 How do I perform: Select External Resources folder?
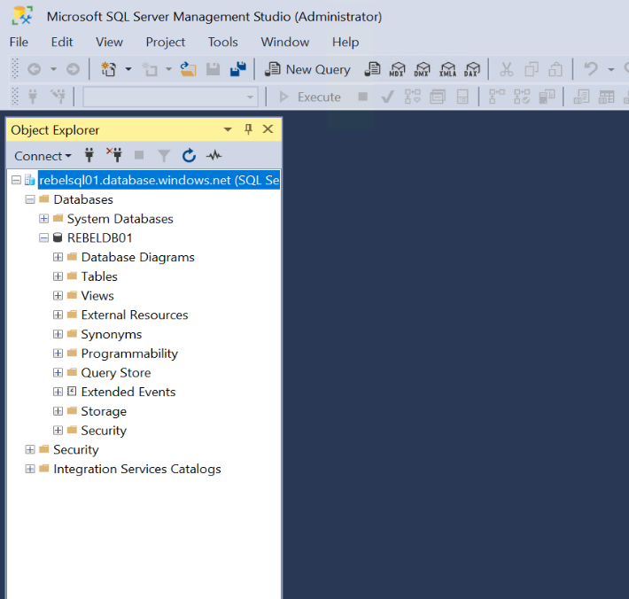click(135, 315)
